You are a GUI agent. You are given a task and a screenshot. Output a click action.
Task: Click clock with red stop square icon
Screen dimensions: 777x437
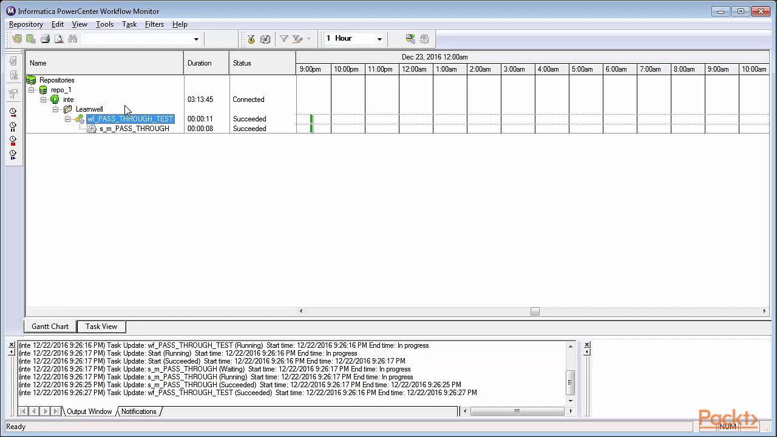pyautogui.click(x=13, y=141)
